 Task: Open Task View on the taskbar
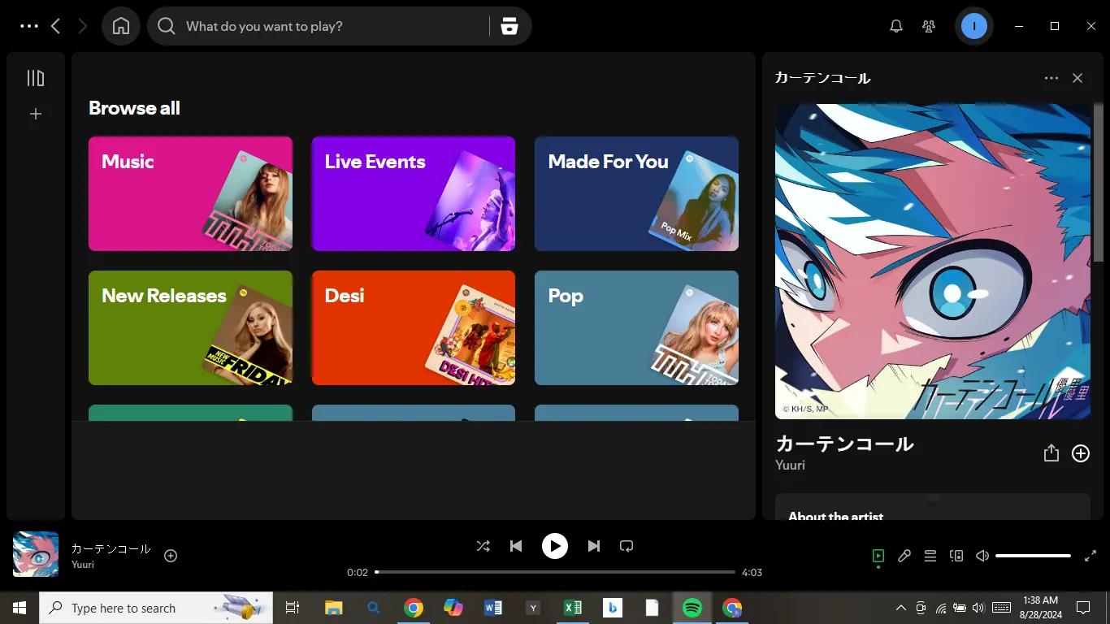pyautogui.click(x=293, y=608)
